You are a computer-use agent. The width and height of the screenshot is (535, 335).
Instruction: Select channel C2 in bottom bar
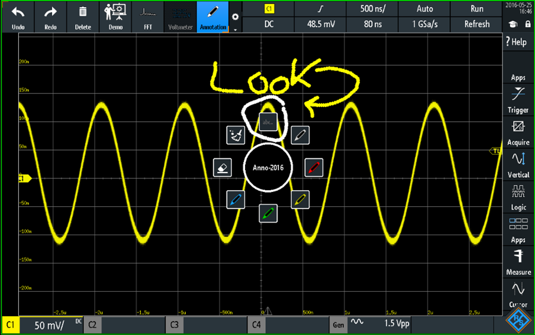(115, 324)
